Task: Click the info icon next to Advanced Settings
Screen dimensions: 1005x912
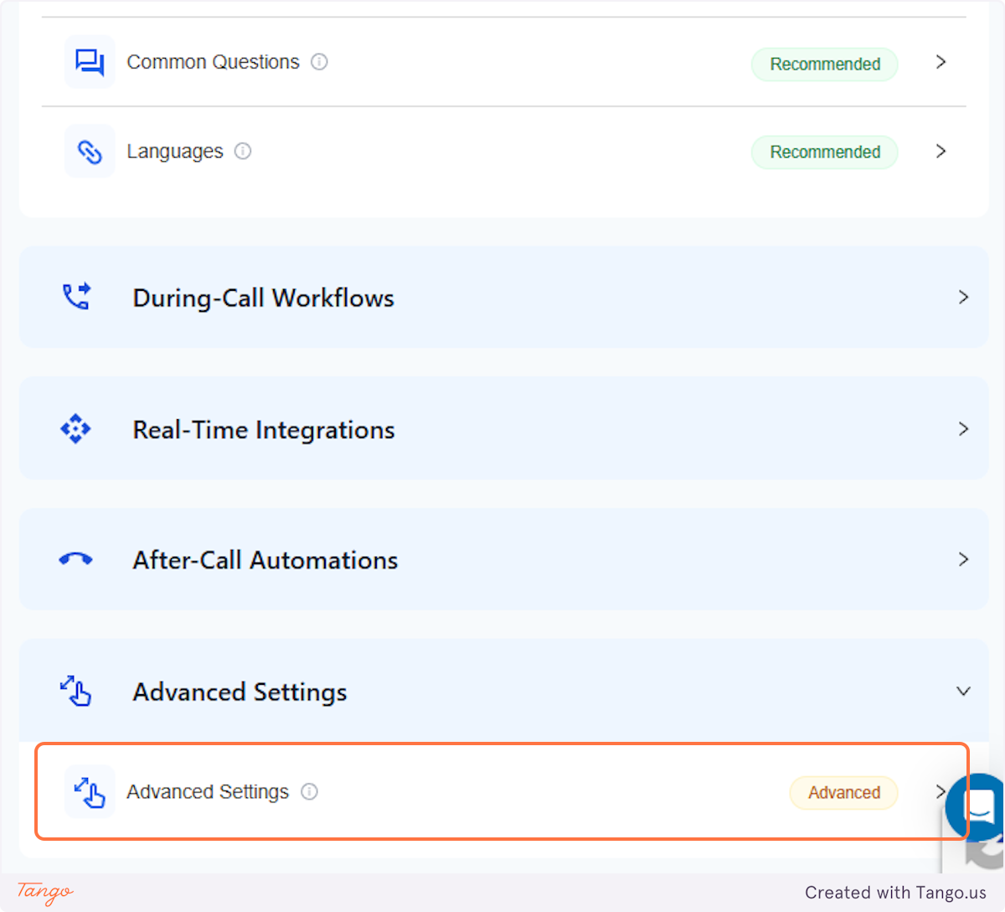Action: click(x=310, y=791)
